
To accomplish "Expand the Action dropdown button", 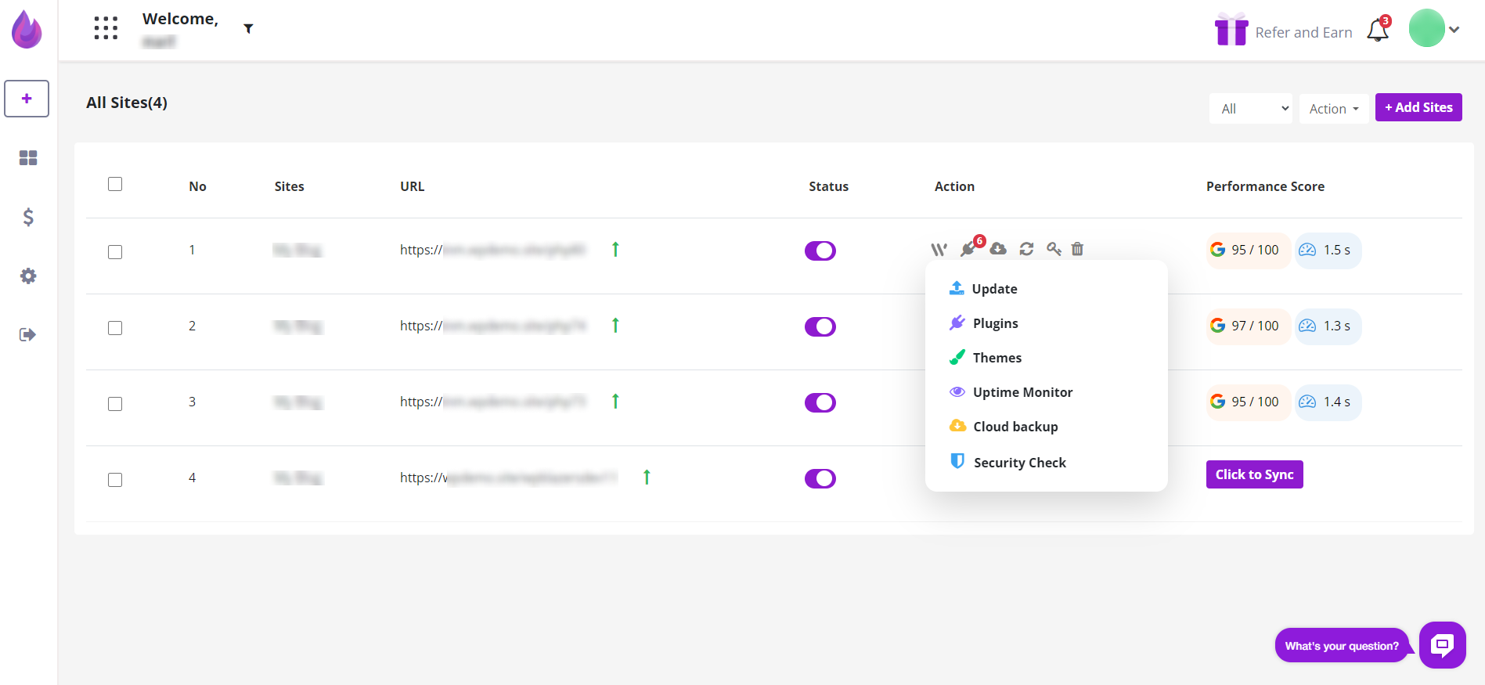I will [1334, 109].
